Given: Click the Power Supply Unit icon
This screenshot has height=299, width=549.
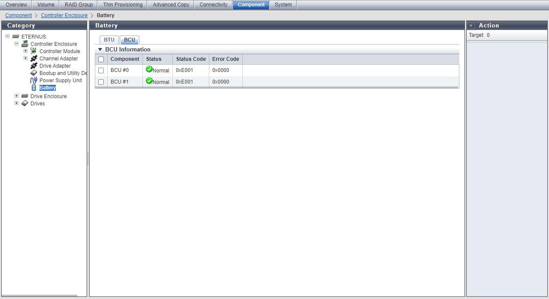Looking at the screenshot, I should 34,81.
